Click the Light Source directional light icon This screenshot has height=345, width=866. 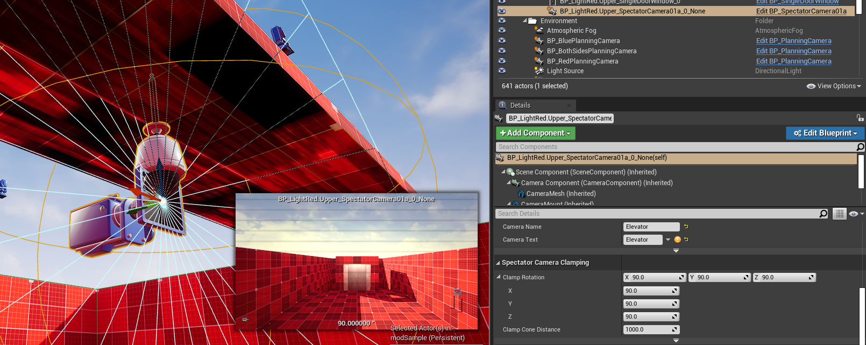539,71
